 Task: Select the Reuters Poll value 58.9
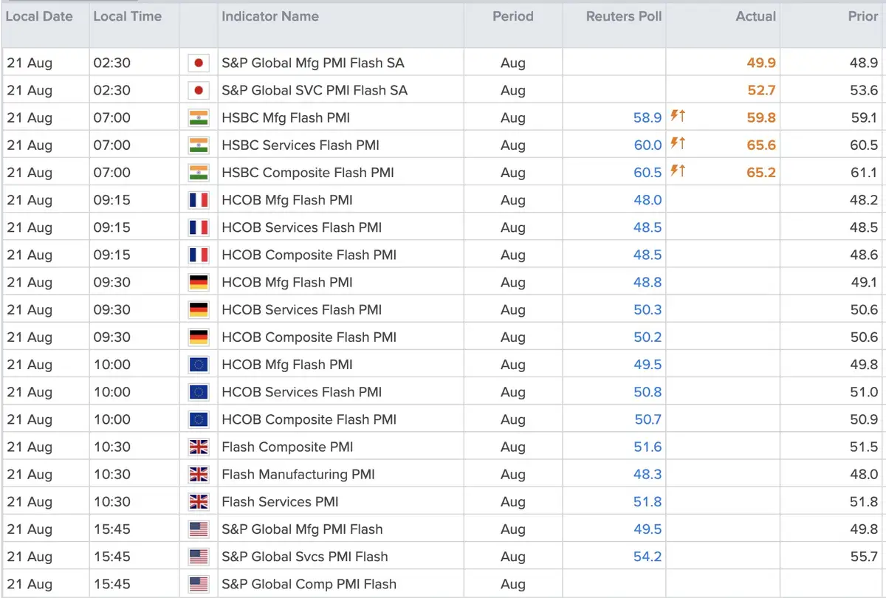(x=648, y=117)
